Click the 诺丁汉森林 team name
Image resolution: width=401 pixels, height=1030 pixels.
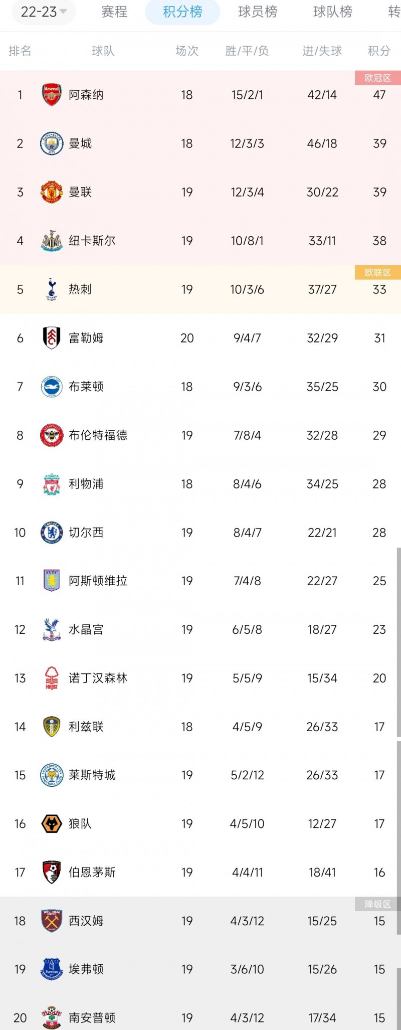tap(98, 678)
